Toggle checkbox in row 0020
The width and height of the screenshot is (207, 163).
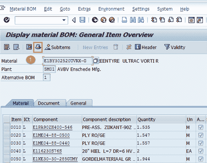(201, 135)
